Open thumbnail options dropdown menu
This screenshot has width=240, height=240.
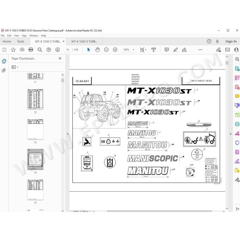(15, 67)
